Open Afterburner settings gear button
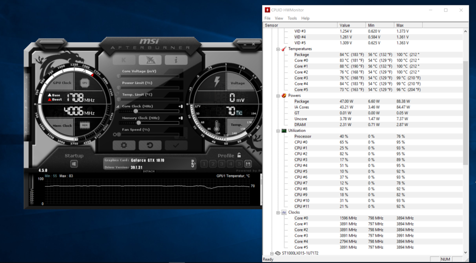Screen dimensions: 476x263 124,145
